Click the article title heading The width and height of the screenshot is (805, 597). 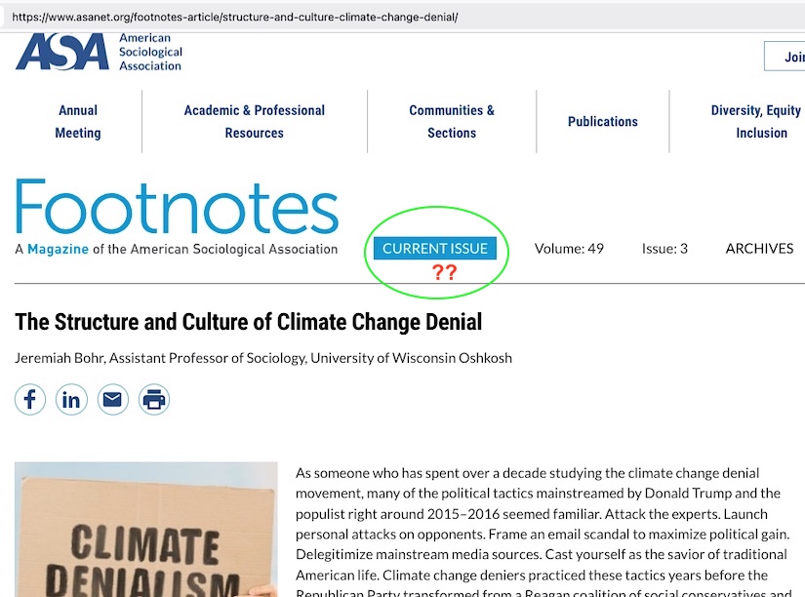click(248, 322)
